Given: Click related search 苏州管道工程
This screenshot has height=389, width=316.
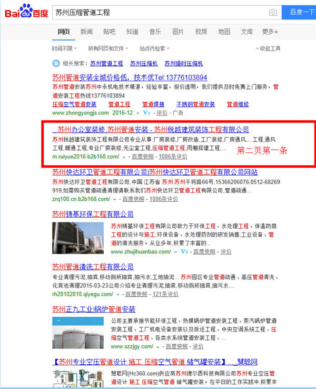Looking at the screenshot, I should pos(106,63).
